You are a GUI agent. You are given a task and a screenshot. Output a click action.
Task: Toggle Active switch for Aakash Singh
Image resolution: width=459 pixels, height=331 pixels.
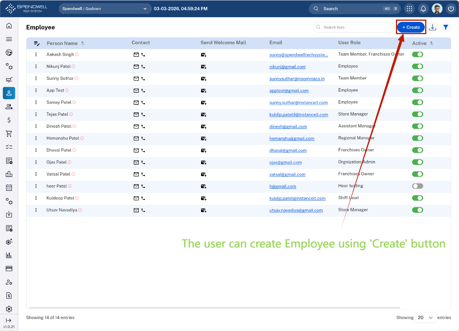pyautogui.click(x=417, y=54)
